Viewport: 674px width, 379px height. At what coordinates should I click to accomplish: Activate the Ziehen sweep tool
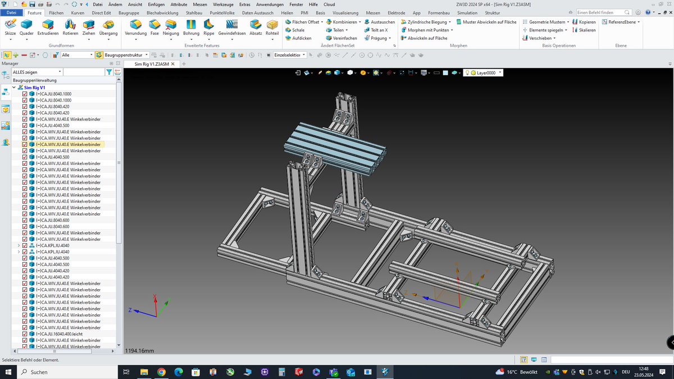(x=89, y=27)
